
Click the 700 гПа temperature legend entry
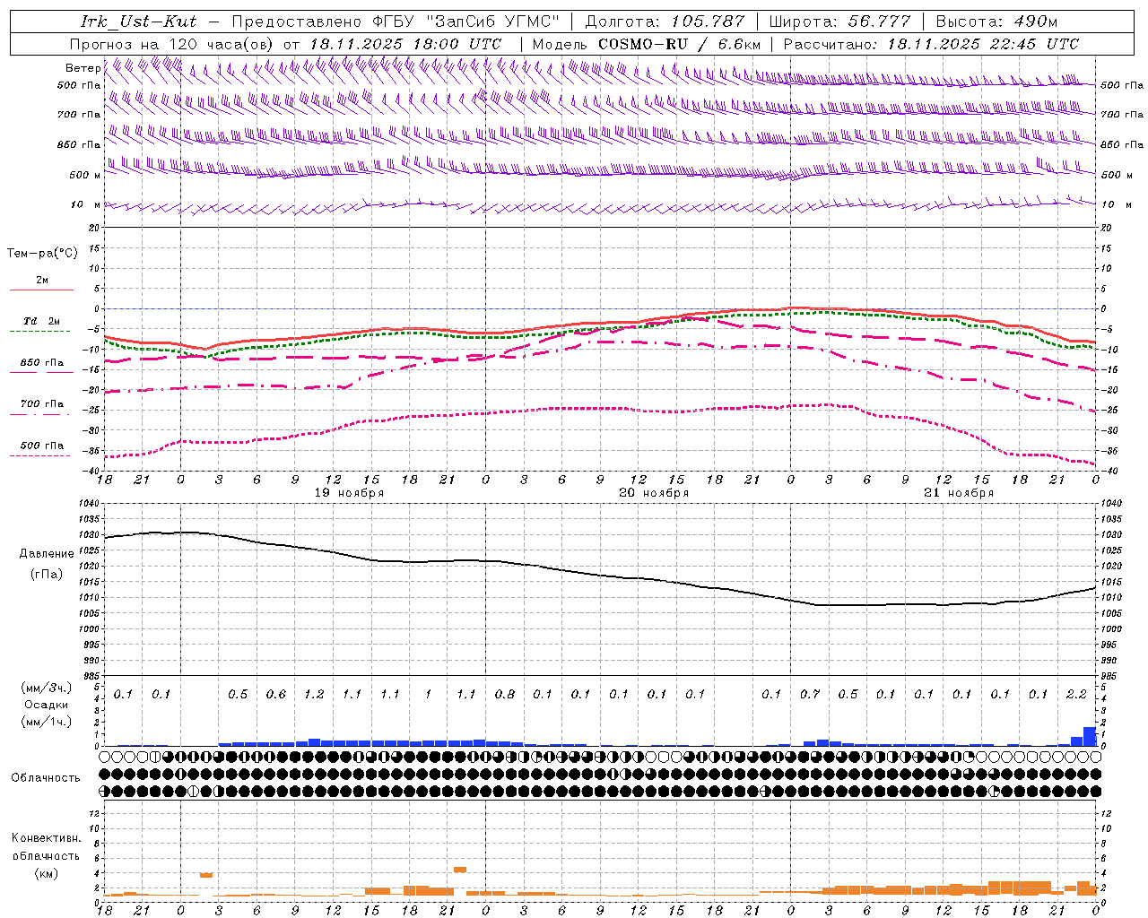click(41, 404)
